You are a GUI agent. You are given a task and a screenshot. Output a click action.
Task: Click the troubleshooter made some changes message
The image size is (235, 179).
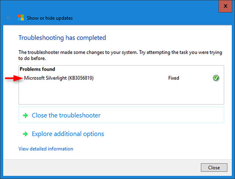pyautogui.click(x=120, y=55)
